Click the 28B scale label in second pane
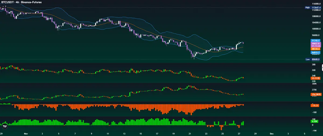Screen dimensions: 323x136 point(314,65)
